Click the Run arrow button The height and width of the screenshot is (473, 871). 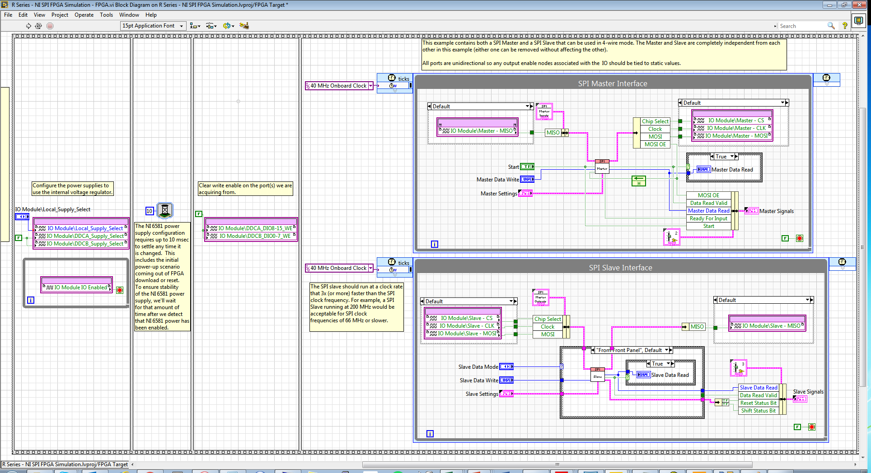(28, 26)
